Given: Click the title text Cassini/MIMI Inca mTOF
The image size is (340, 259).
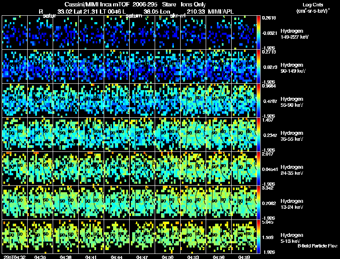Looking at the screenshot, I should click(97, 5).
